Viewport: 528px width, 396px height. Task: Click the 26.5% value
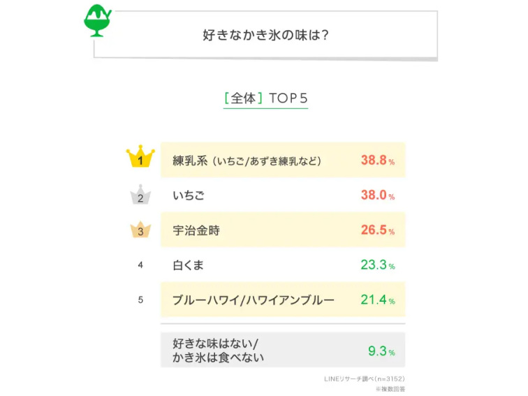[377, 230]
